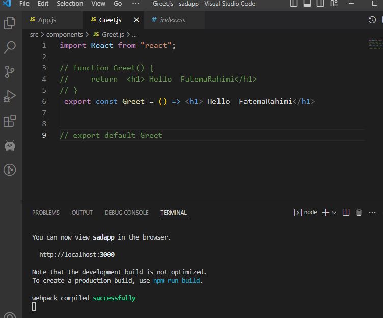The width and height of the screenshot is (383, 318).
Task: Open the Search view in activity bar
Action: click(10, 47)
